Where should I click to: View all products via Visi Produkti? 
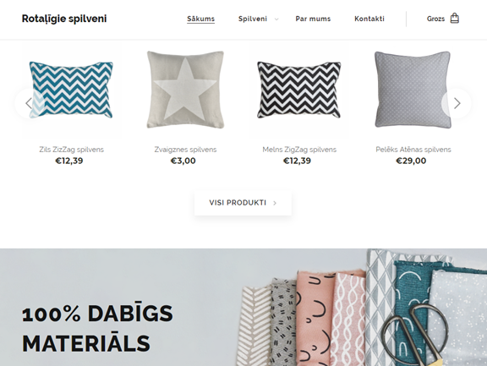click(x=243, y=203)
